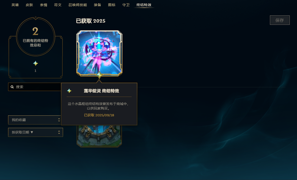Click the sparkle gem under the lotus card
The height and width of the screenshot is (180, 297).
click(x=99, y=75)
